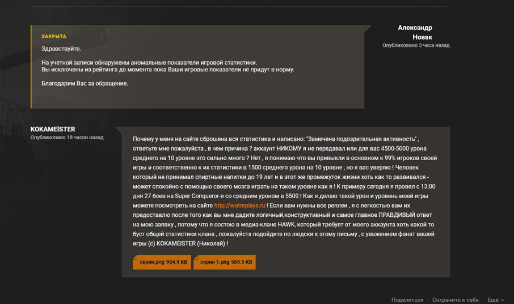Click the Здравствуйте greeting line

click(x=61, y=49)
